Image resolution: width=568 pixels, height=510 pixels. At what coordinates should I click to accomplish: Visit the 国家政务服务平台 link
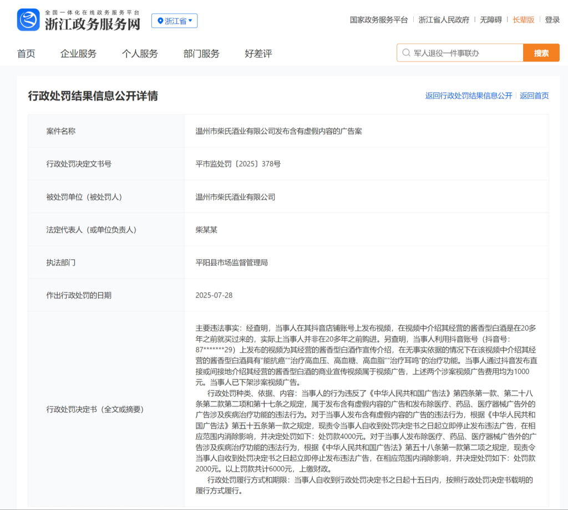click(x=379, y=19)
